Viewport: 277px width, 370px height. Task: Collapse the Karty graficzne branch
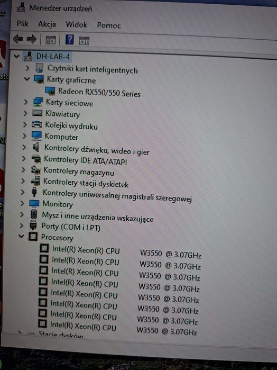point(27,79)
